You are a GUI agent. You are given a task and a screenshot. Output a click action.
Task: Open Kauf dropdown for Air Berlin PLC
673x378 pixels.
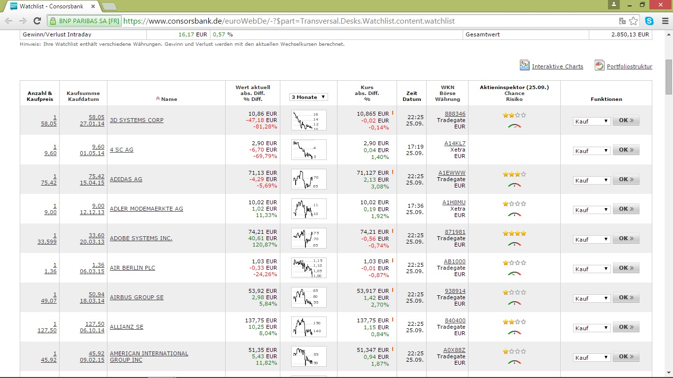click(592, 269)
